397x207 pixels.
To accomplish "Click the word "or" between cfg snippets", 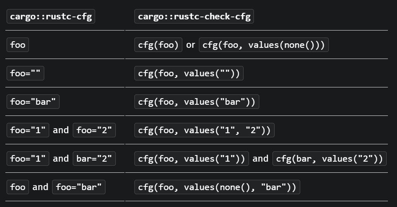I will (191, 45).
